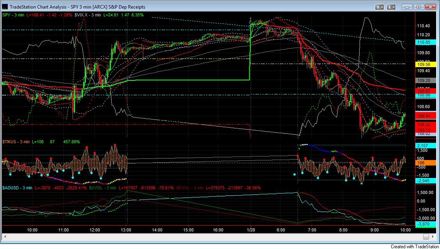Click the horizontal scrollbar thumb
Screen dimensions: 440x249
pyautogui.click(x=426, y=237)
